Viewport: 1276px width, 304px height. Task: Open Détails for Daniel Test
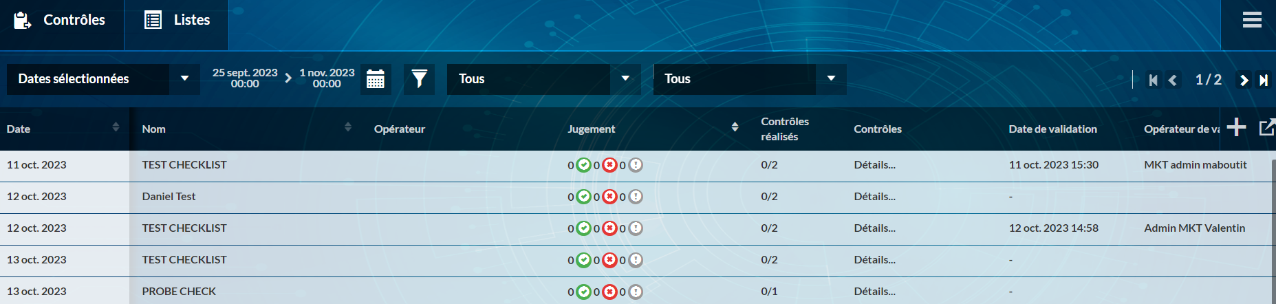(x=874, y=197)
